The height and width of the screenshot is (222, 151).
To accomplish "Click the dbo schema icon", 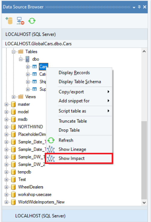I will click(x=27, y=59).
